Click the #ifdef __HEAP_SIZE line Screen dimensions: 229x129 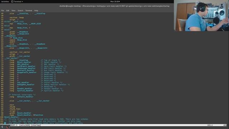point(14,21)
